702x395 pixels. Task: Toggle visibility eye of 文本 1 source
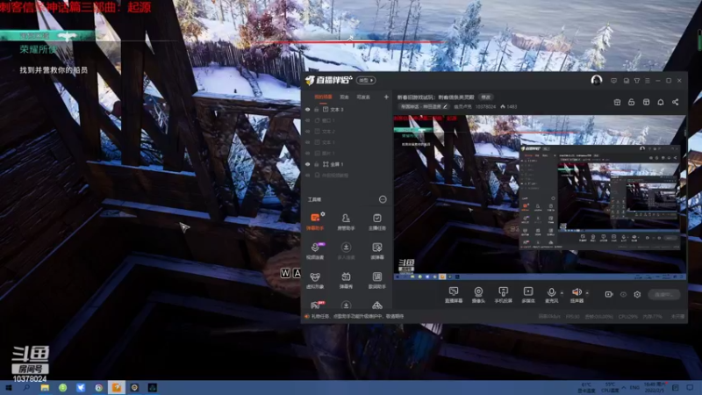coord(308,142)
